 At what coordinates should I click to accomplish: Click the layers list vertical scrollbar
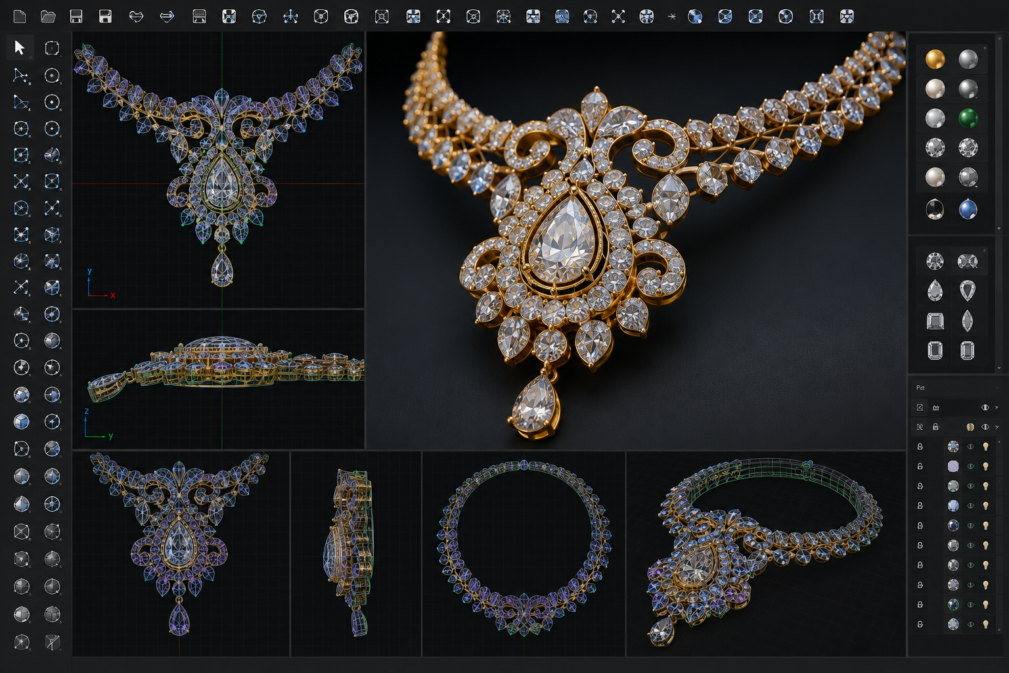pos(999,536)
